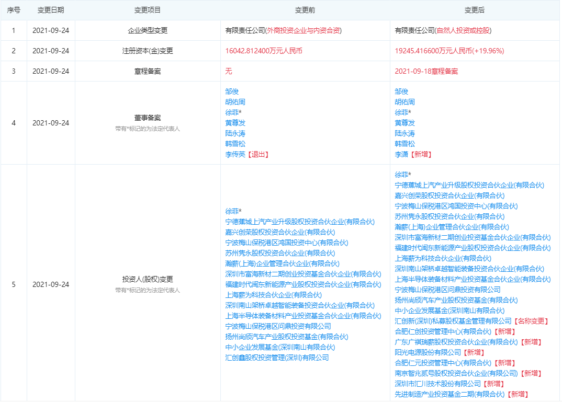The image size is (562, 403).
Task: Open 宁波梅山保税港区鸿国投资中心 link under 变更后
Action: pos(456,206)
